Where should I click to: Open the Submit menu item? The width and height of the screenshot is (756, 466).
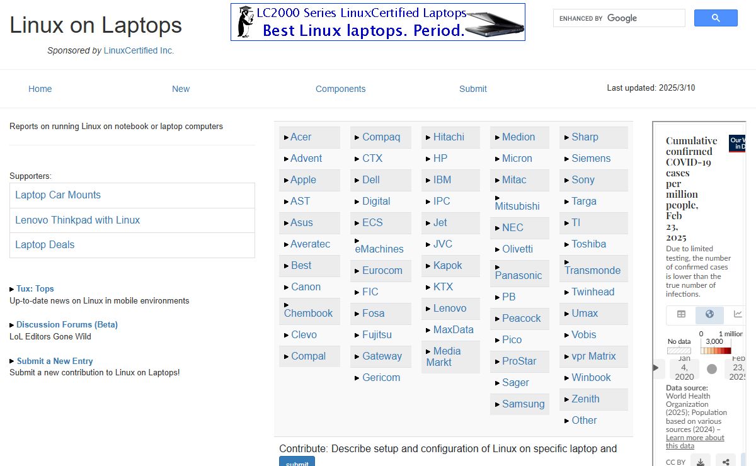473,89
